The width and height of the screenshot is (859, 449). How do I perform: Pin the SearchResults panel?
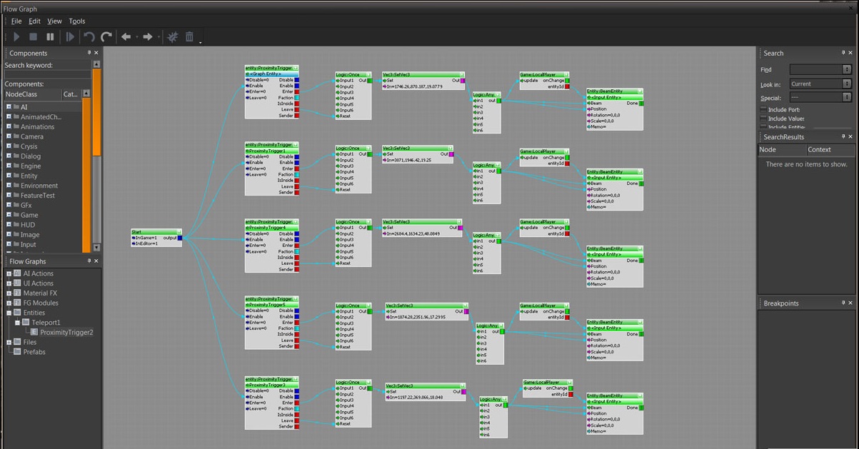843,136
